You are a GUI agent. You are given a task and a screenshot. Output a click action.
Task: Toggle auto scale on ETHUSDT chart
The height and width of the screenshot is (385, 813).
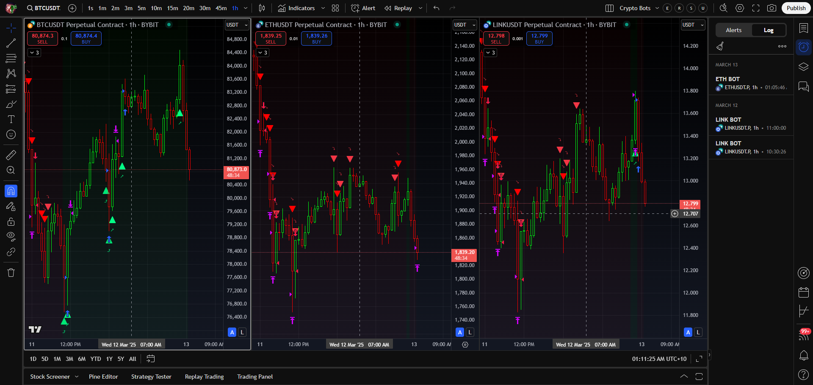pyautogui.click(x=460, y=332)
